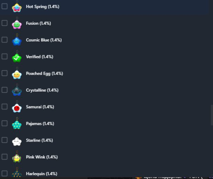The image size is (213, 179).
Task: Select the Cosmic Blue star icon
Action: 17,41
